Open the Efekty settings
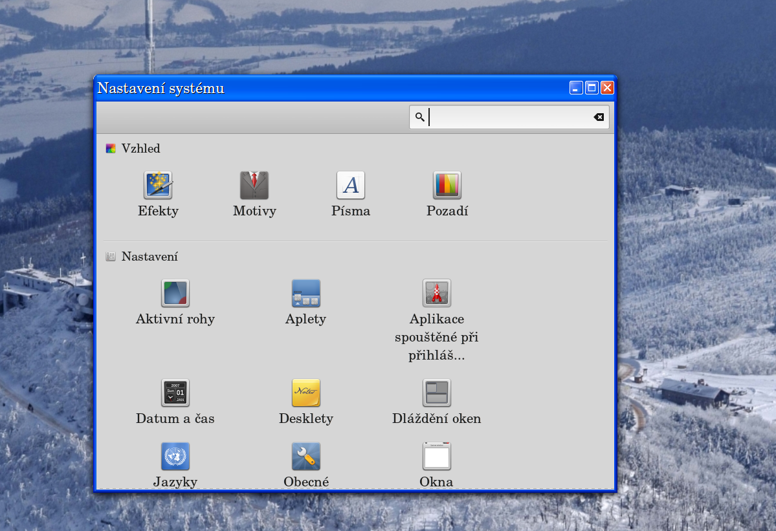This screenshot has width=776, height=531. (x=158, y=186)
